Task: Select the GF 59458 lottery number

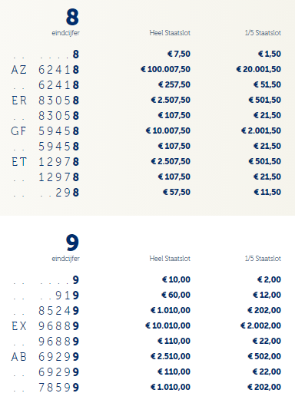Action: (45, 131)
